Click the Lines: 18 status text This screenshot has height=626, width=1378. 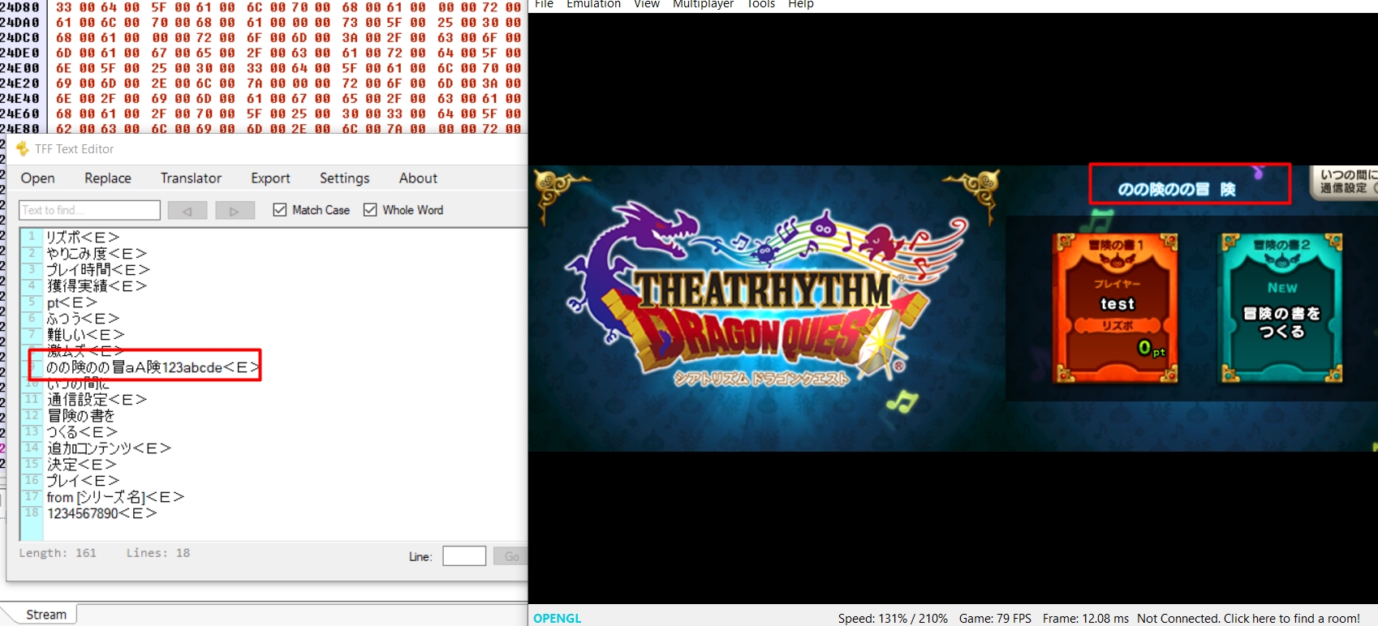point(158,553)
